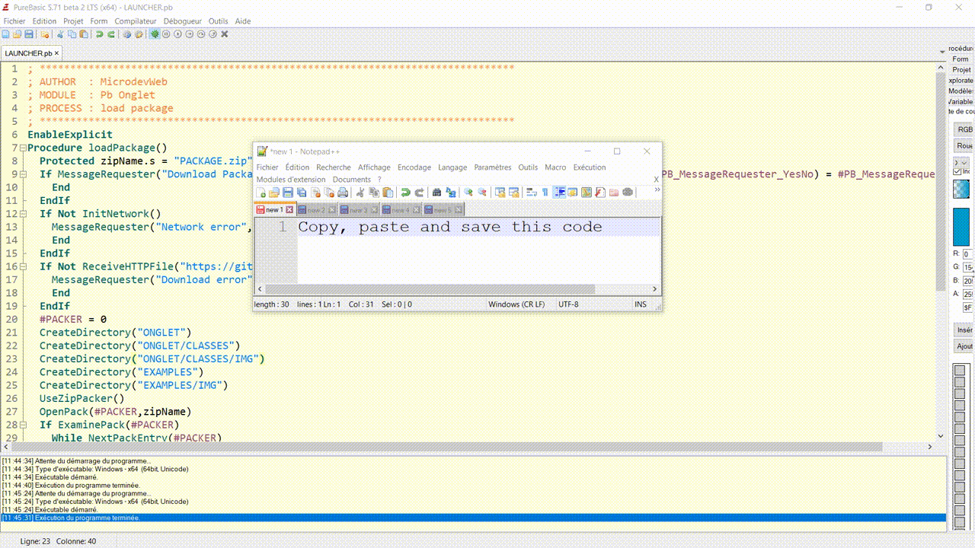Open the Notepad++ Encodage menu
Viewport: 975px width, 548px height.
(x=414, y=167)
